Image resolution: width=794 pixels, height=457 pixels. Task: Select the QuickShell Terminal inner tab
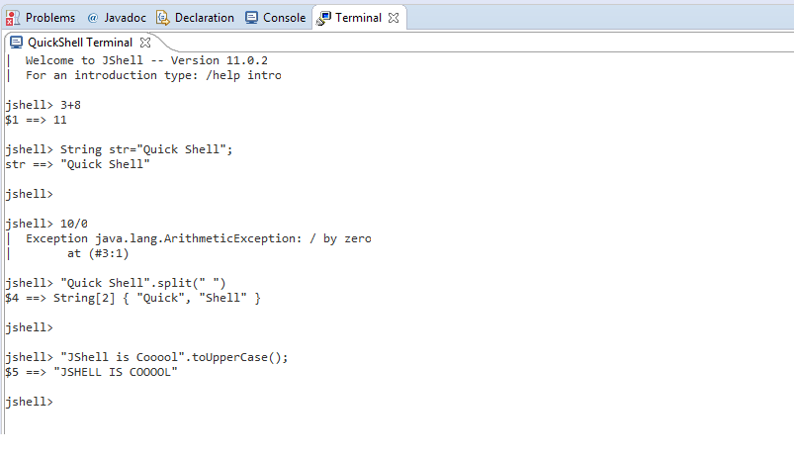[x=80, y=43]
